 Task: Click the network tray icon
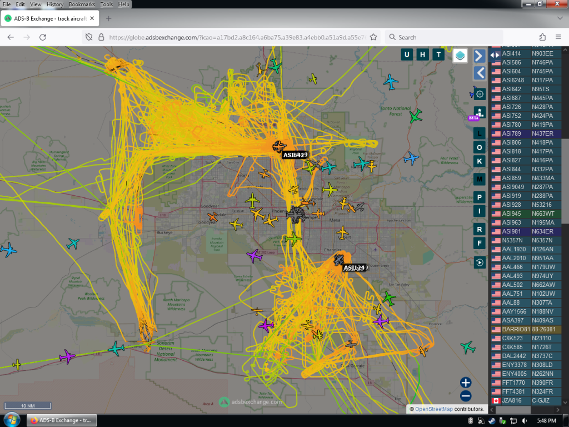[x=513, y=420]
